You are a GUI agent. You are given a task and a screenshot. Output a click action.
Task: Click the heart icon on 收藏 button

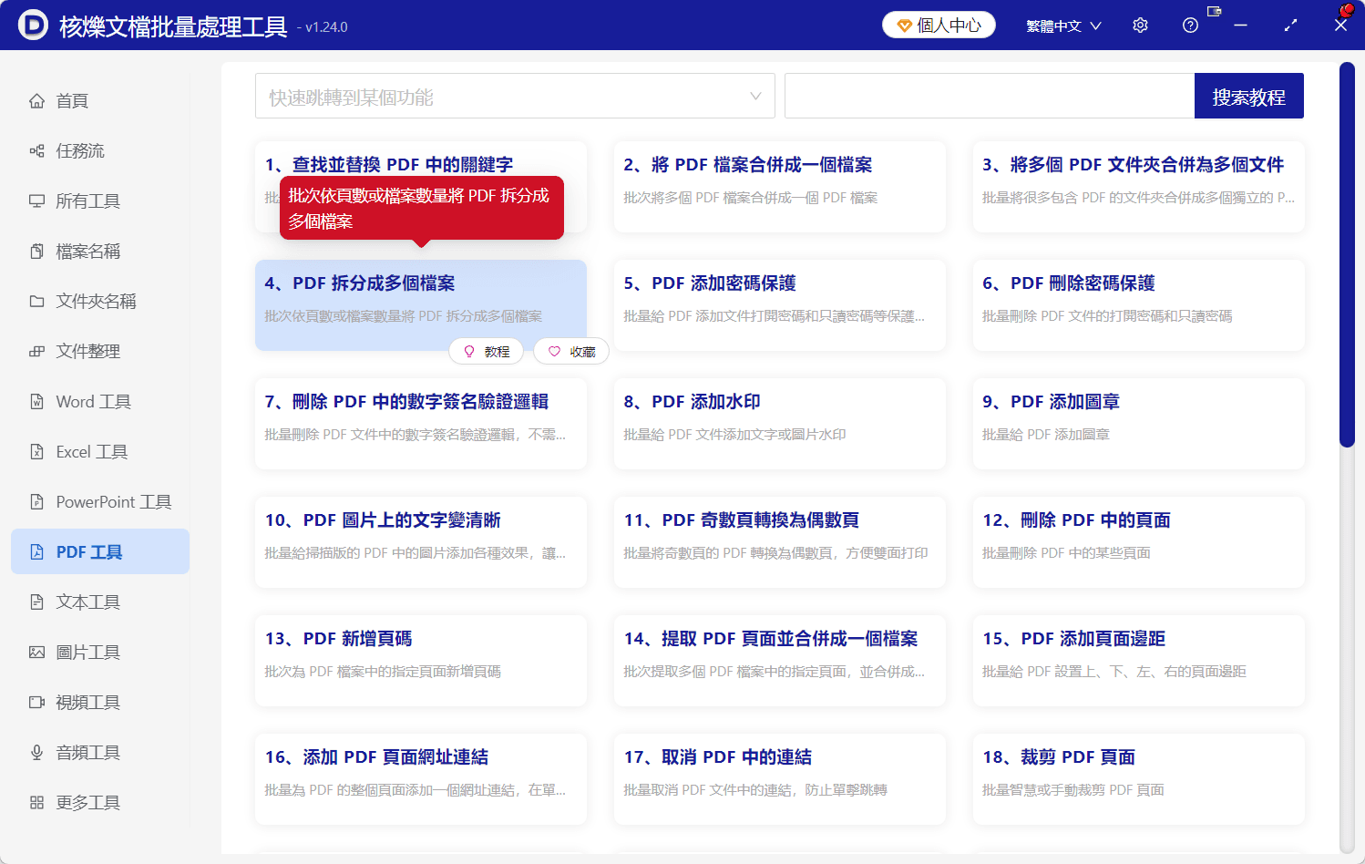(554, 351)
